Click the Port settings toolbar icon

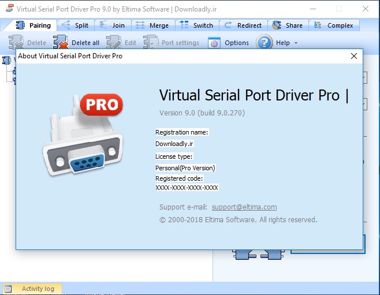click(151, 43)
